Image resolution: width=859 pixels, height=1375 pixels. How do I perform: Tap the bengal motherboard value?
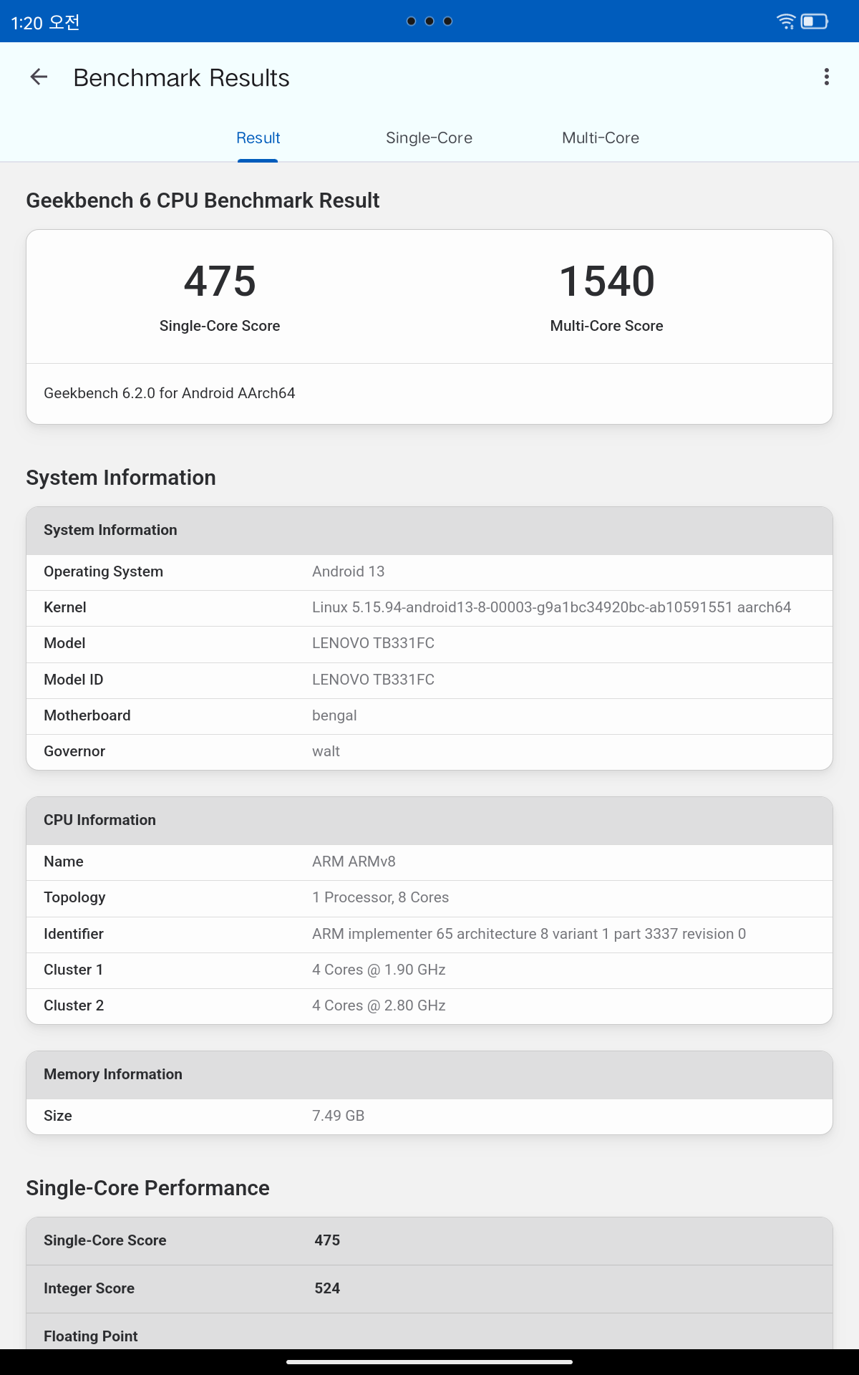334,715
